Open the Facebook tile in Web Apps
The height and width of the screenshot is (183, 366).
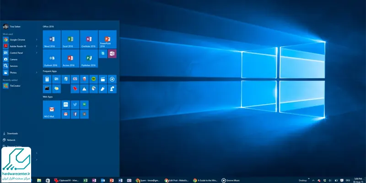pyautogui.click(x=75, y=114)
